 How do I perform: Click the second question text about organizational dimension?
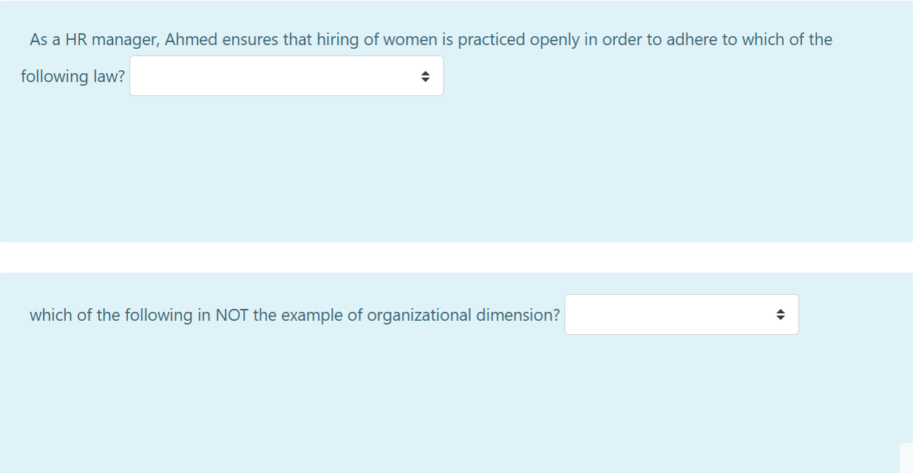point(293,314)
